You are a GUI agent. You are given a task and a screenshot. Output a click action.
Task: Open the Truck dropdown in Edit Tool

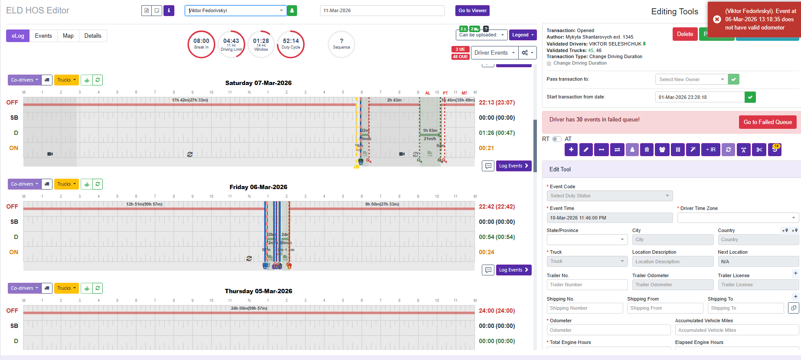tap(587, 261)
